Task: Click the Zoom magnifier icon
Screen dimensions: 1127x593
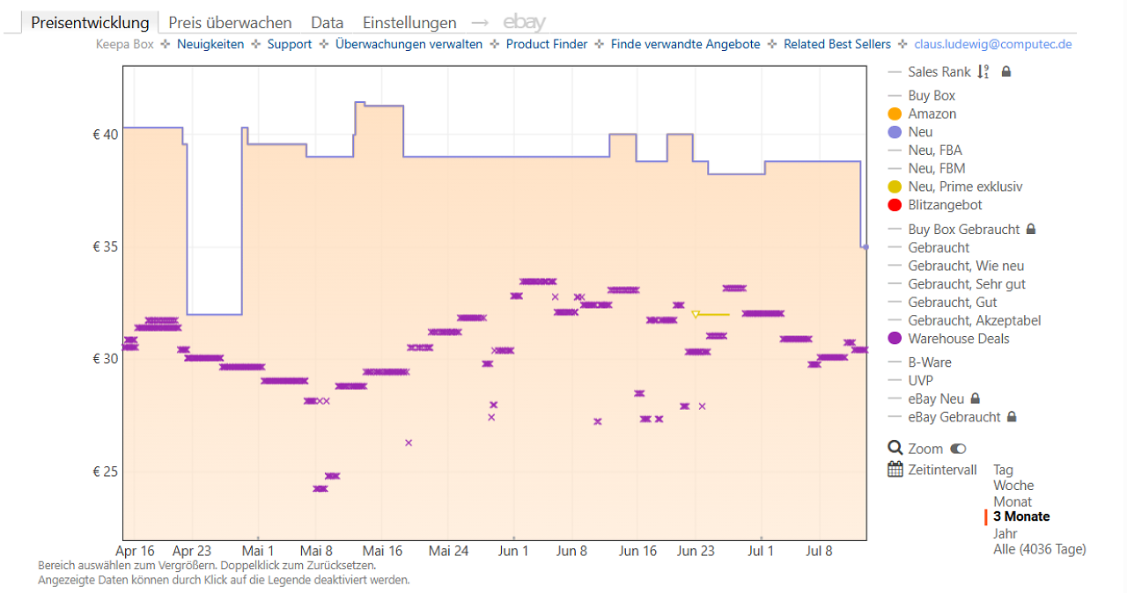Action: [895, 449]
